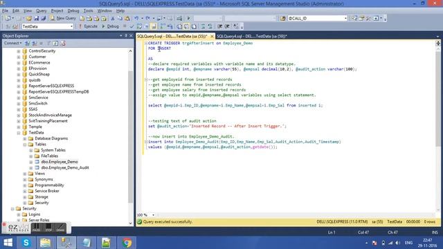Expand the Customer database node
Image resolution: width=443 pixels, height=249 pixels.
click(19, 57)
